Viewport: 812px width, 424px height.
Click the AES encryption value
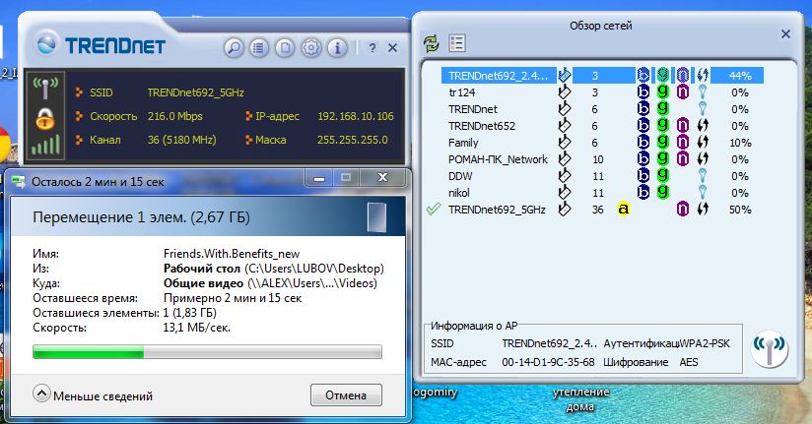tap(688, 362)
